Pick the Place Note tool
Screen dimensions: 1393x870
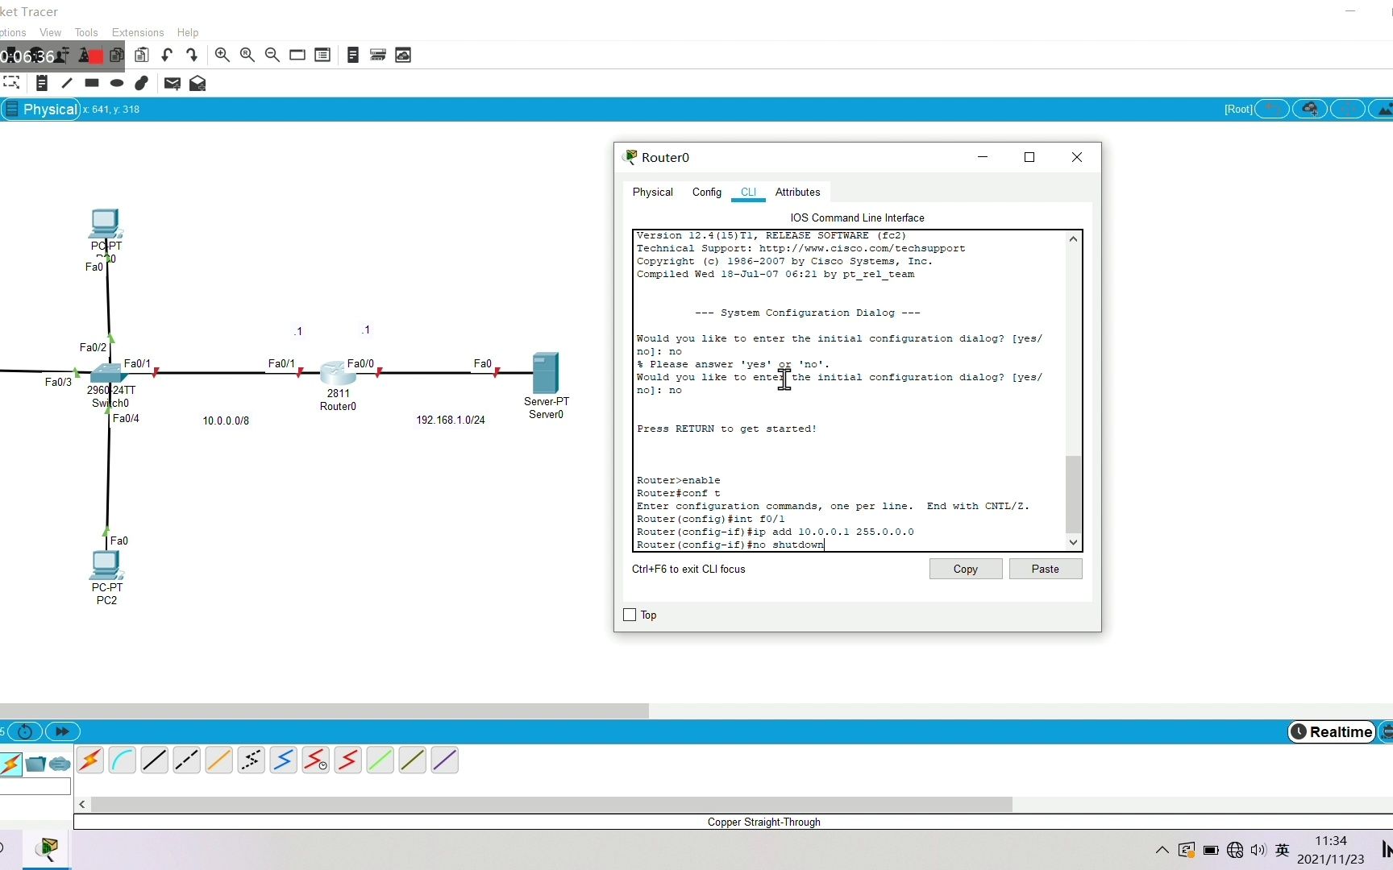coord(42,83)
